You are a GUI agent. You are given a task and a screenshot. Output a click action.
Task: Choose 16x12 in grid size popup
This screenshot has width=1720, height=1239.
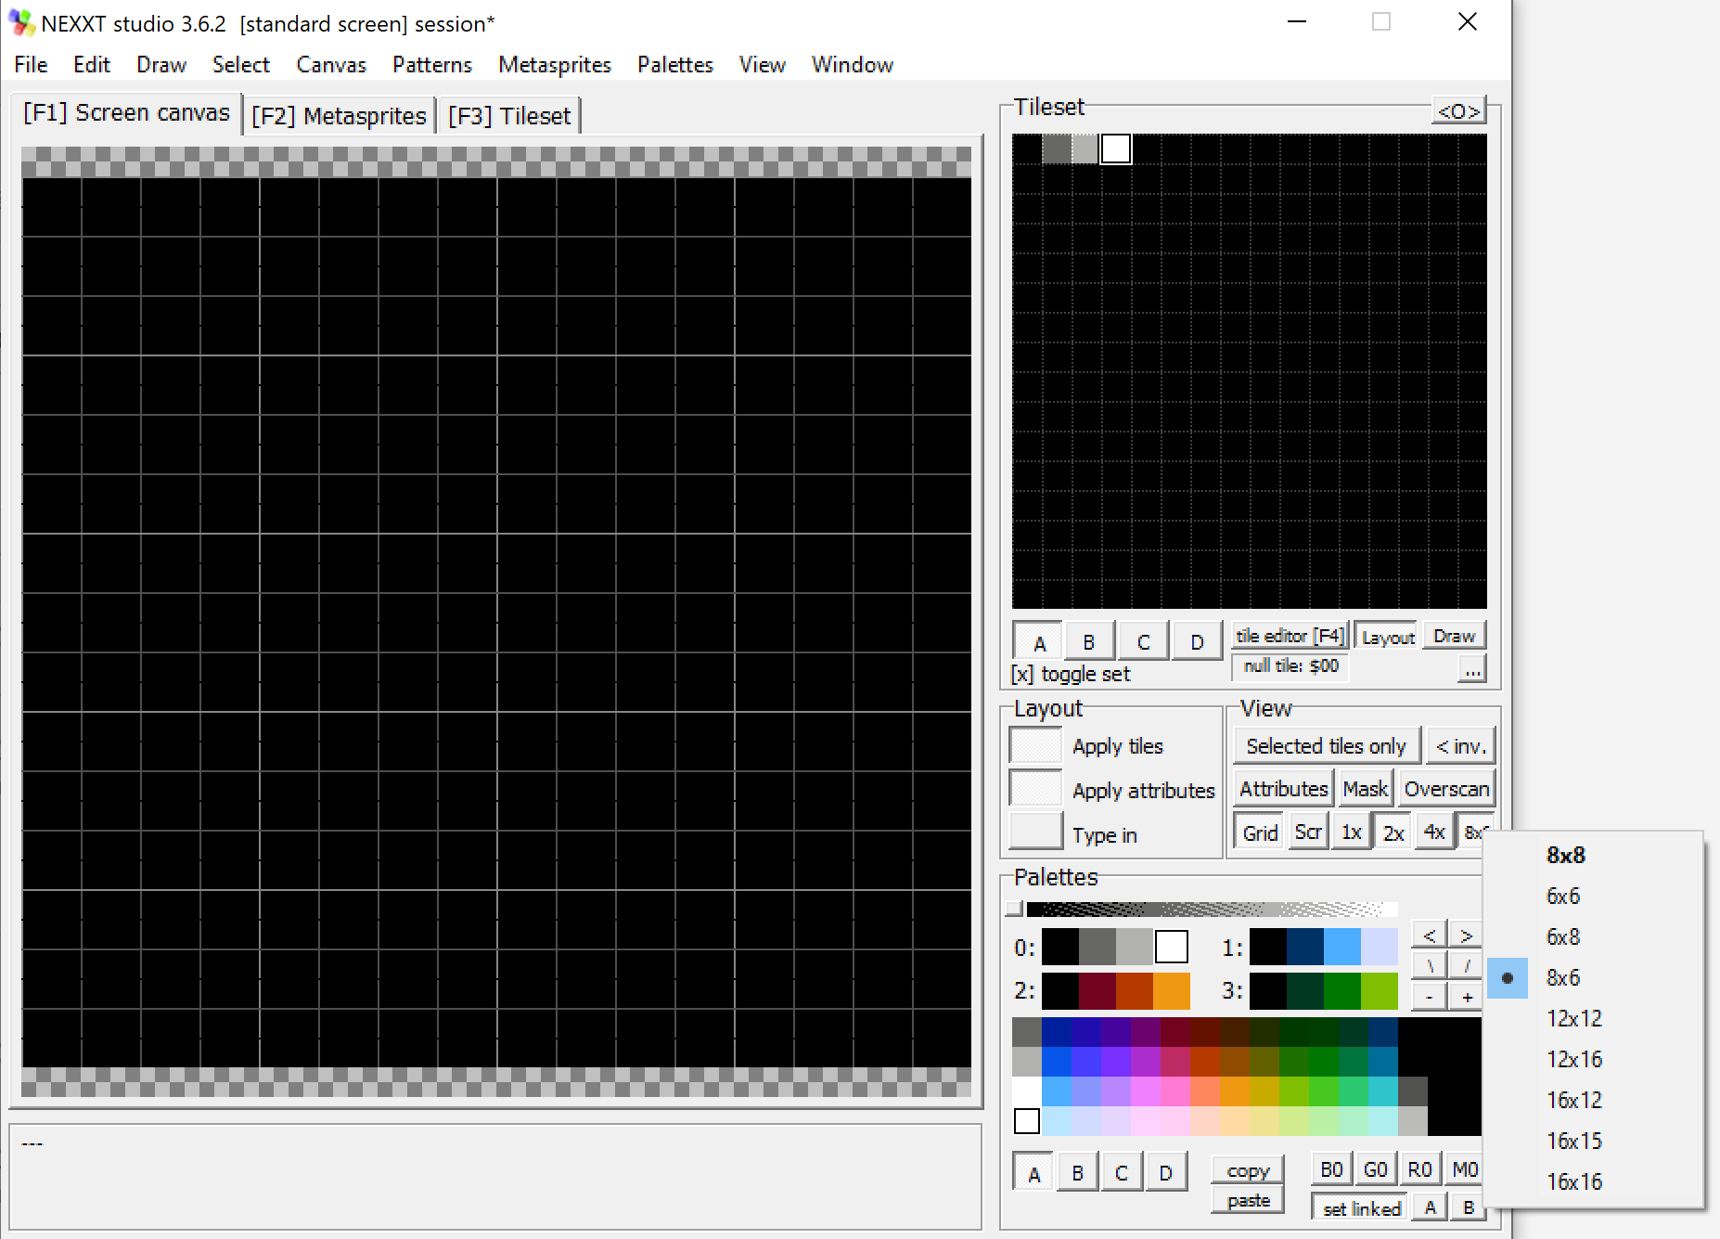(1594, 1101)
